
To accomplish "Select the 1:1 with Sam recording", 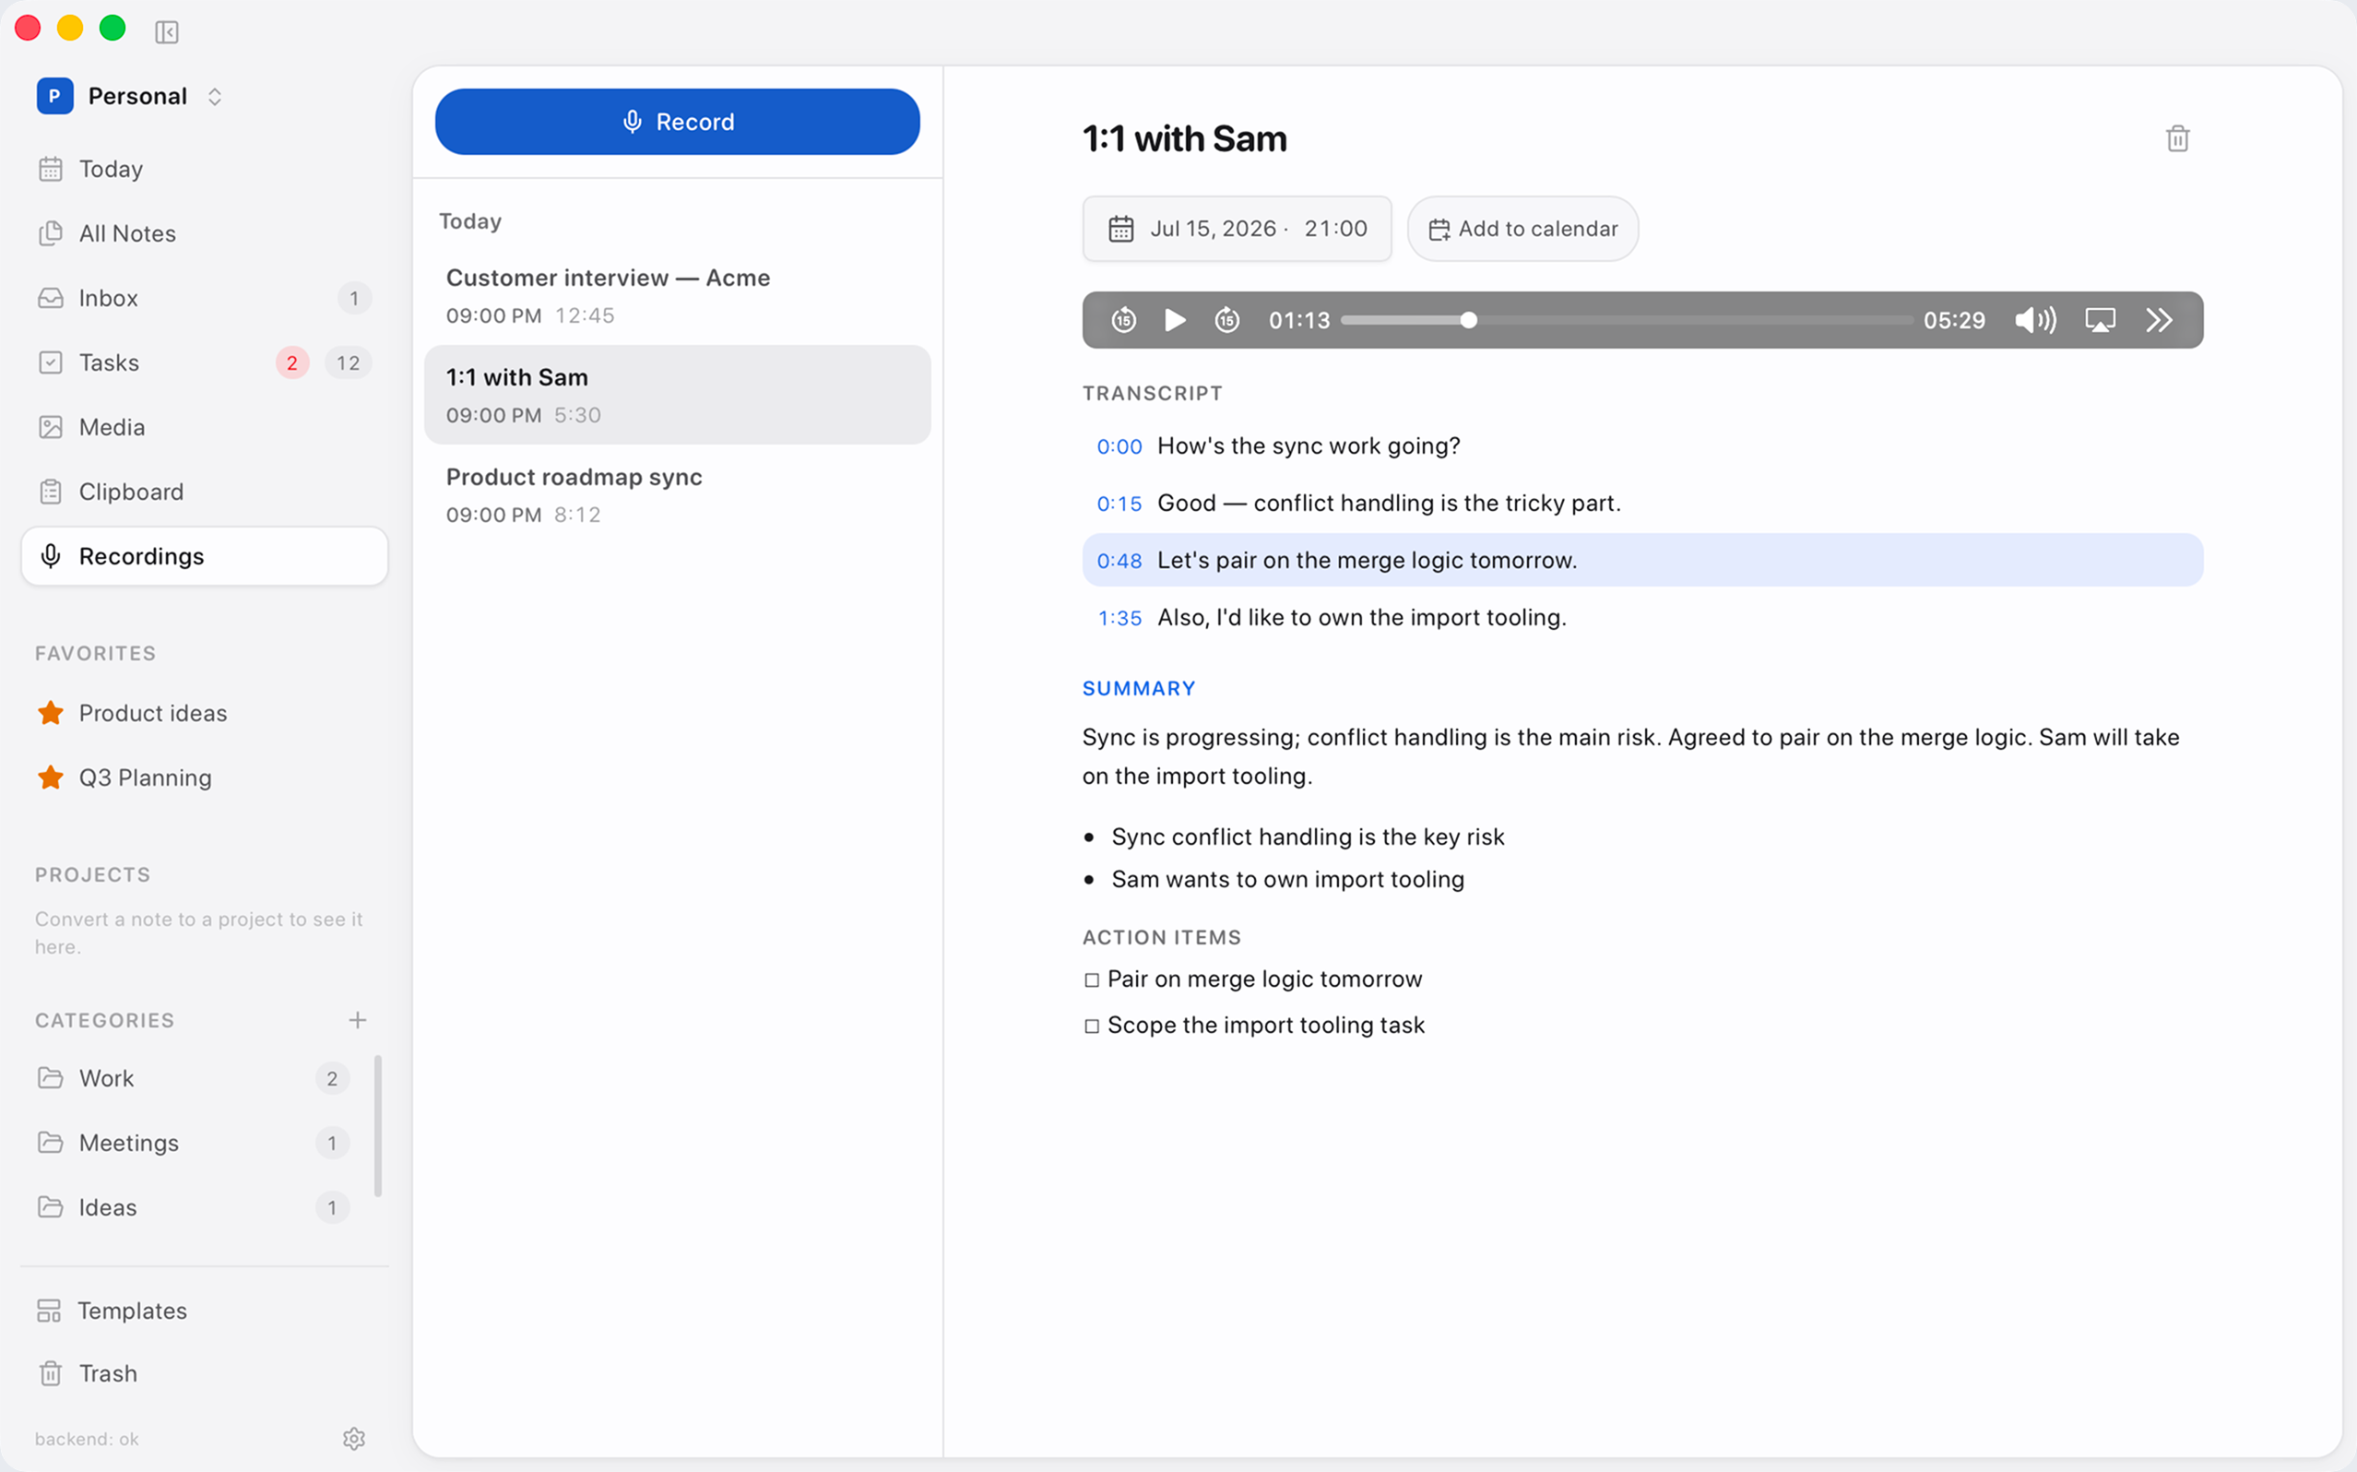I will pos(678,396).
